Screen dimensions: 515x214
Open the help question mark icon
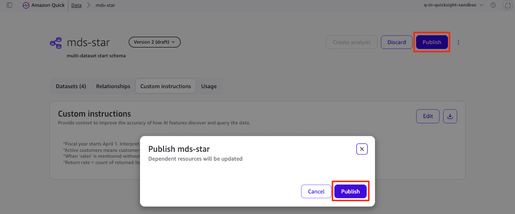(493, 5)
